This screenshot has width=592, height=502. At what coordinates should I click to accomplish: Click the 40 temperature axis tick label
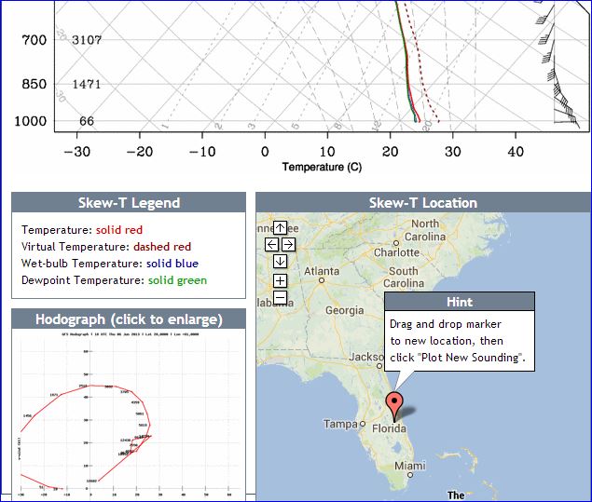coord(516,152)
